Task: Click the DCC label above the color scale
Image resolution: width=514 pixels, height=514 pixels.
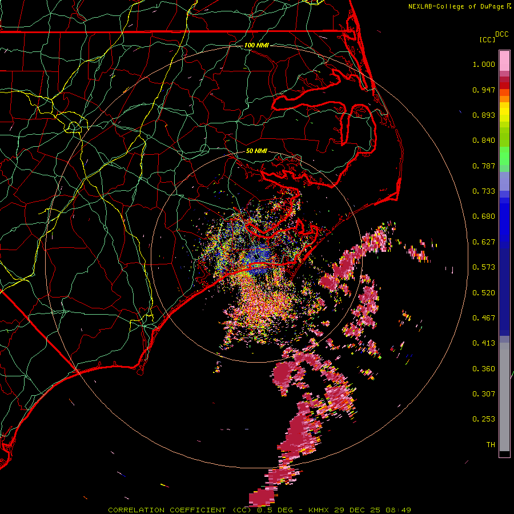Action: (501, 34)
